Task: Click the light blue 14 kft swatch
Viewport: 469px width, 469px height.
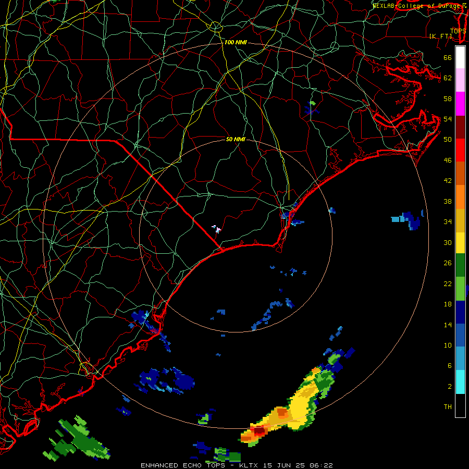Action: coord(460,359)
